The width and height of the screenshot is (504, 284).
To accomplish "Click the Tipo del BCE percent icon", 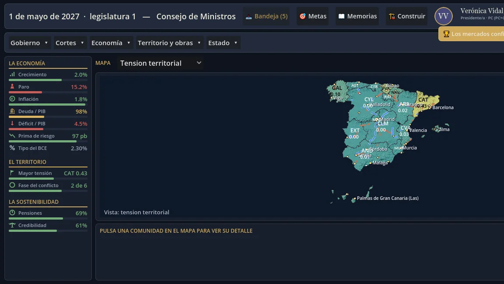I will coord(12,148).
